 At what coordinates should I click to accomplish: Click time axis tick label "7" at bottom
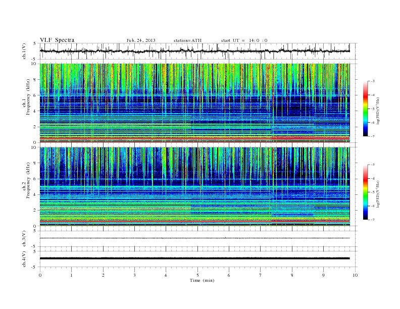click(x=261, y=275)
